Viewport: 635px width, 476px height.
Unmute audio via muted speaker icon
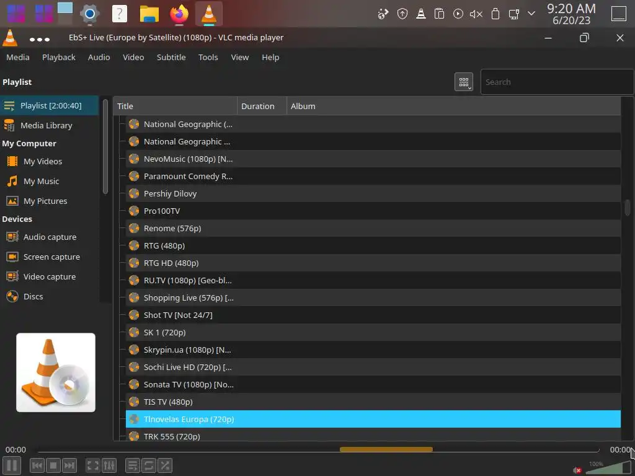coord(577,470)
